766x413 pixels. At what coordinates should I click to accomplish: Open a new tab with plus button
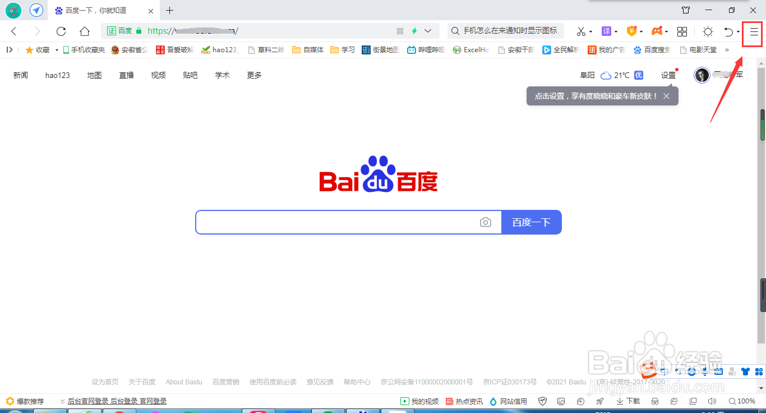170,10
